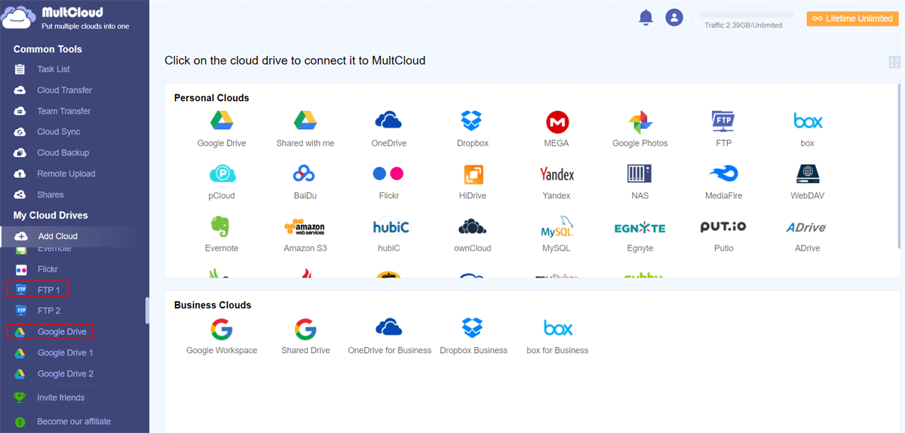Connect the box personal cloud
Screen dimensions: 905x433
(x=808, y=128)
